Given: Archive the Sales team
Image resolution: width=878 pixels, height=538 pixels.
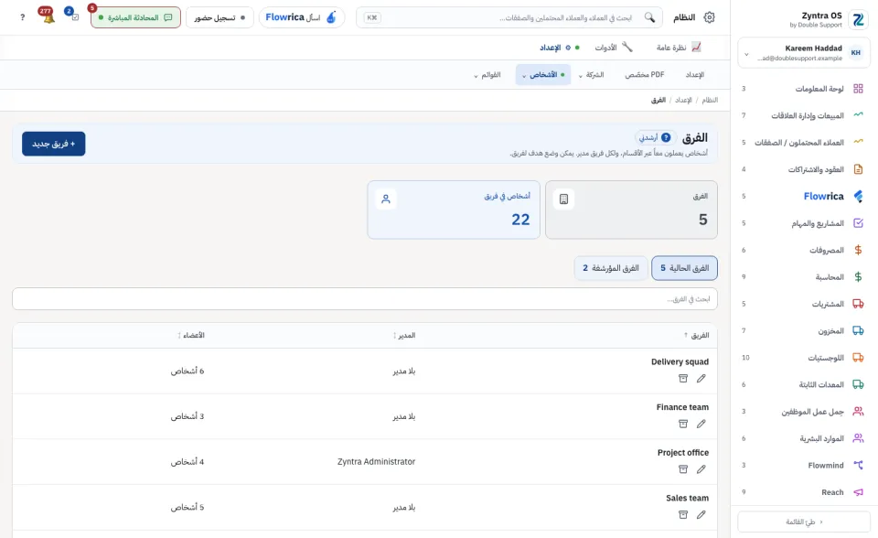Looking at the screenshot, I should (683, 514).
